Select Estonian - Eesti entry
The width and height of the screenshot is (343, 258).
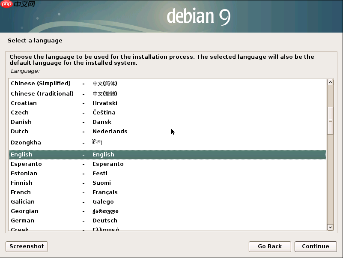(51, 173)
